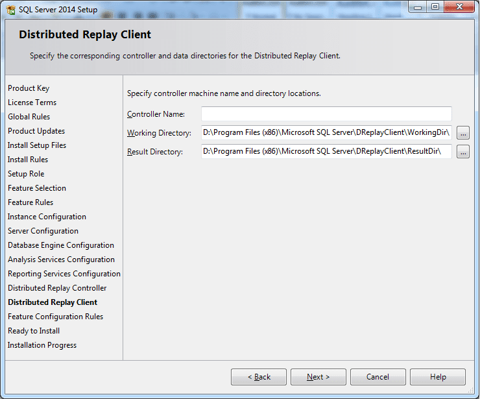Click the Result Directory label

tap(154, 152)
